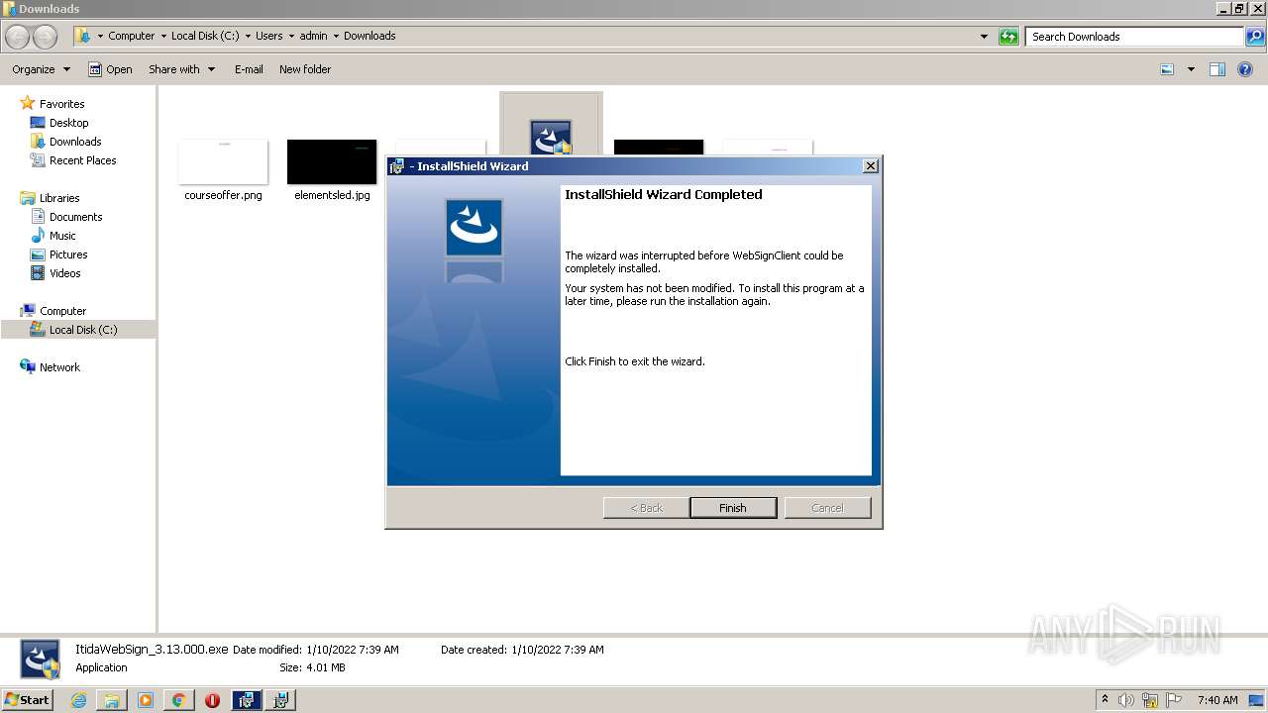Click Local Disk (C:) in address breadcrumb
The width and height of the screenshot is (1268, 713).
point(205,36)
